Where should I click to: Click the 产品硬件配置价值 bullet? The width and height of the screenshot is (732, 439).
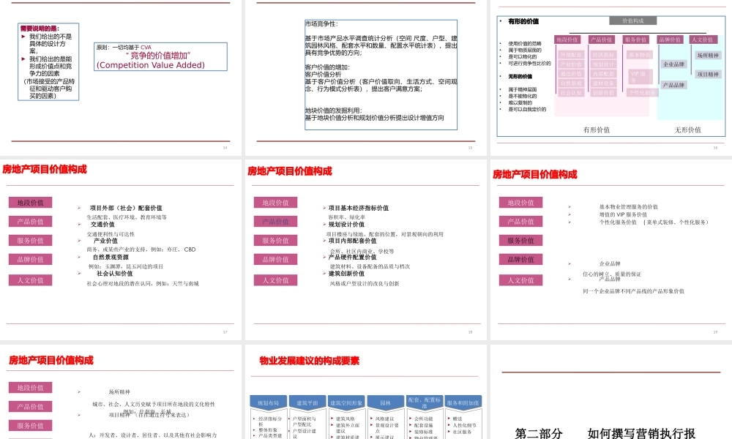352,257
